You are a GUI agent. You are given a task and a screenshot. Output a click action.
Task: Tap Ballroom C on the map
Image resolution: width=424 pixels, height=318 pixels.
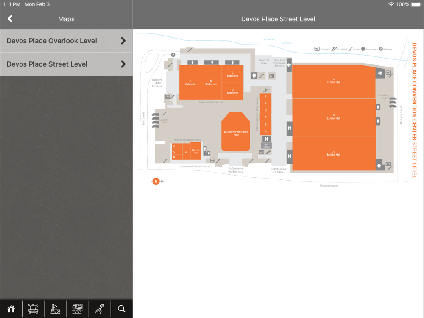click(x=232, y=74)
